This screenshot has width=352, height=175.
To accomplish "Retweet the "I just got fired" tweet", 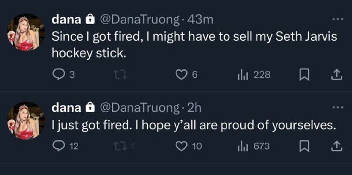I will click(123, 146).
